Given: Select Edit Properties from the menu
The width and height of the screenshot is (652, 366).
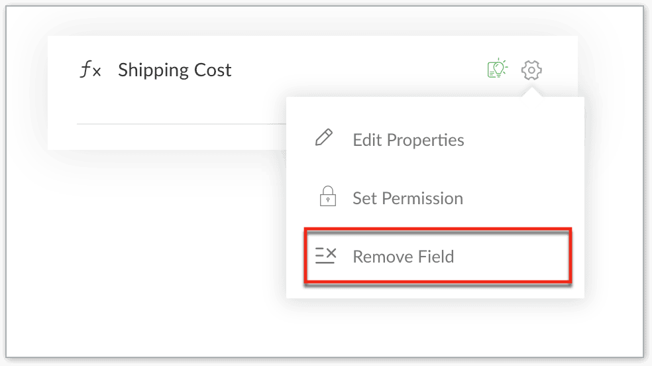Looking at the screenshot, I should (408, 140).
